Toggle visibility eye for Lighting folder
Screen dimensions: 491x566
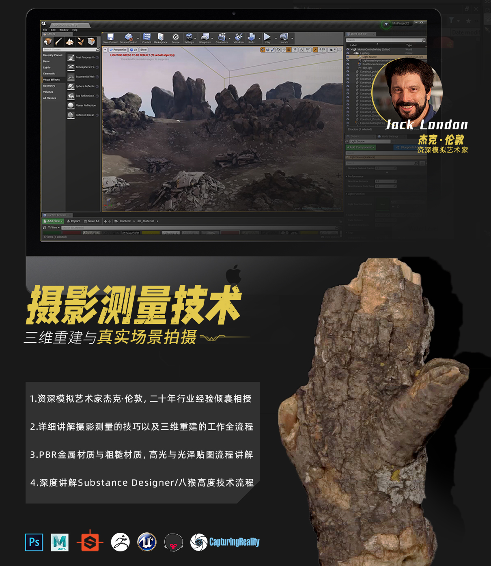click(348, 53)
